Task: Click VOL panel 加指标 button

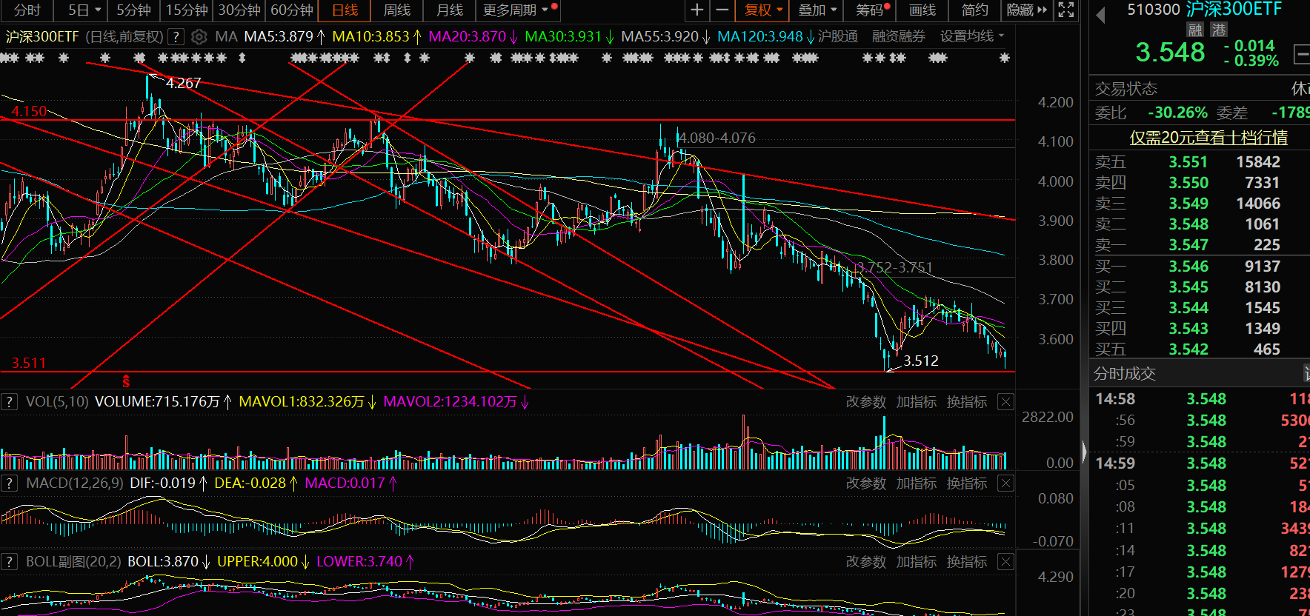Action: coord(917,402)
